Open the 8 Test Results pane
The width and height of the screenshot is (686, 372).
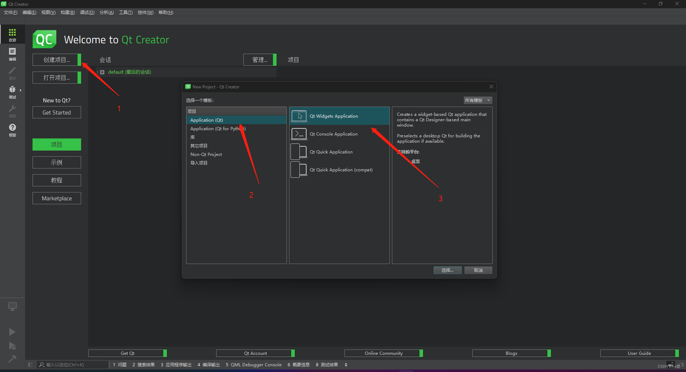point(327,364)
